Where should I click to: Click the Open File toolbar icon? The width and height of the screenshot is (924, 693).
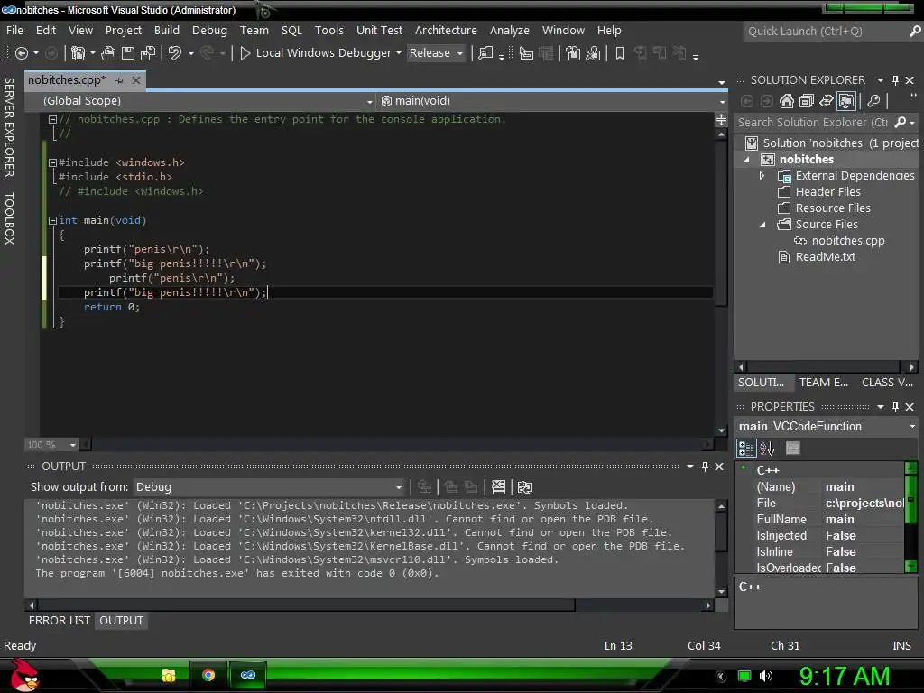pos(108,53)
